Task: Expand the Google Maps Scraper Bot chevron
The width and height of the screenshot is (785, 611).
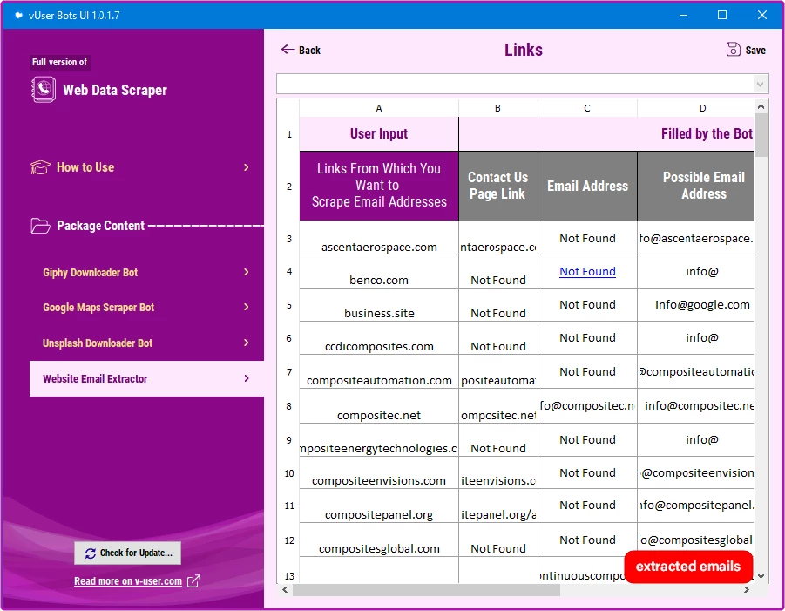Action: pos(246,307)
